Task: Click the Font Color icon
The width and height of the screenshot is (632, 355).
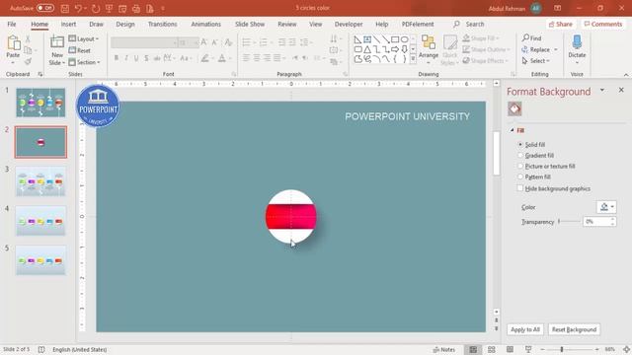Action: coord(221,58)
